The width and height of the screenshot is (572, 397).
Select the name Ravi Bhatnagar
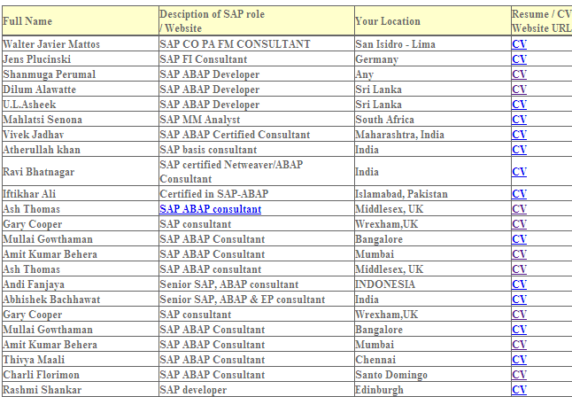point(39,172)
